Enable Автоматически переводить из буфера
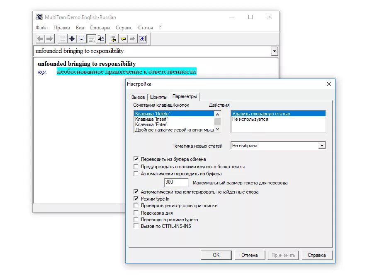Viewport: 367px width, 275px height. pos(136,173)
